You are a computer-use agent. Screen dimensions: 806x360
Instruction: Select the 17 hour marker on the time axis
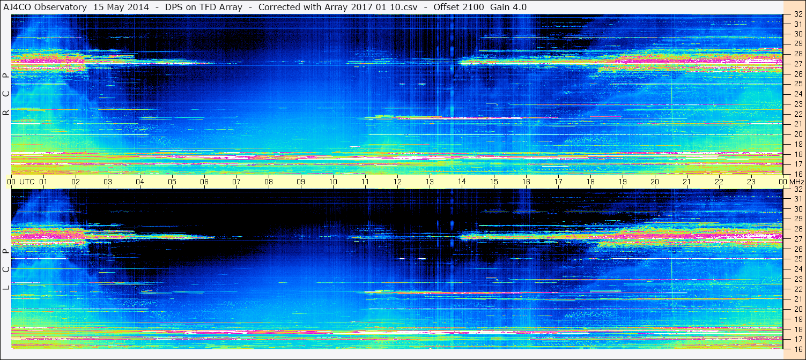(x=558, y=182)
